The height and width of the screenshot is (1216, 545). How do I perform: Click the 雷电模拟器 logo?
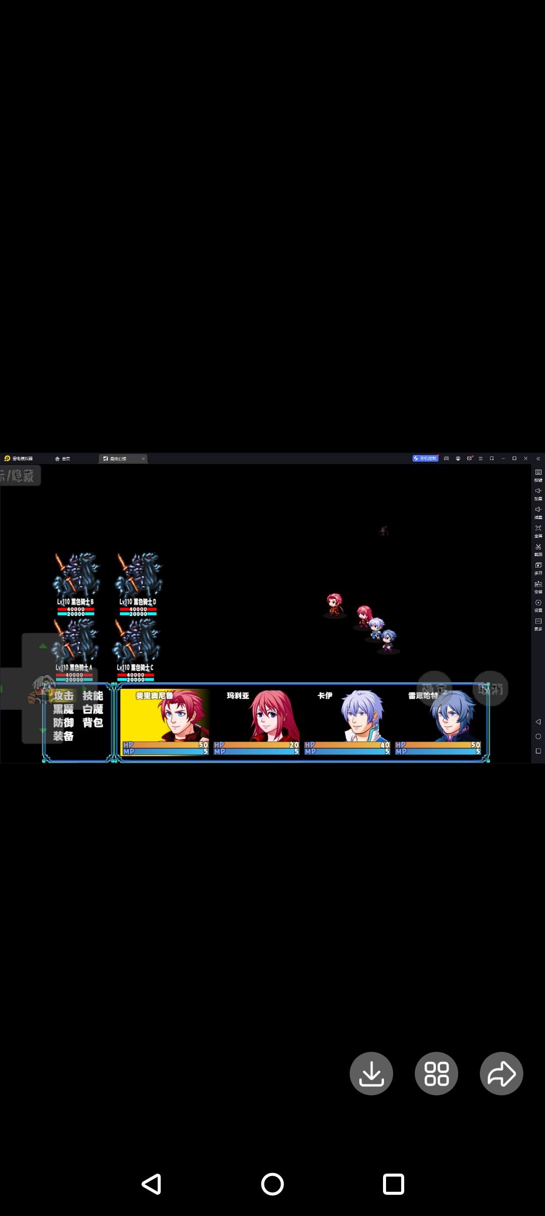pyautogui.click(x=19, y=459)
